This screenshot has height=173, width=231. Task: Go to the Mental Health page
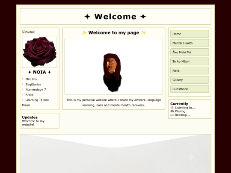coord(190,43)
